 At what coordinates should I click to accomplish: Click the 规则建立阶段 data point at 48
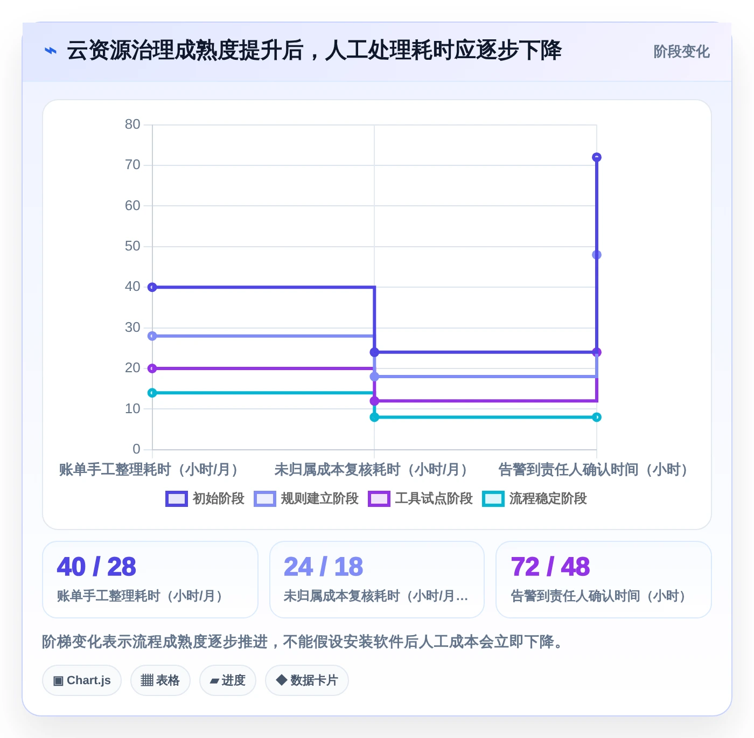click(597, 255)
